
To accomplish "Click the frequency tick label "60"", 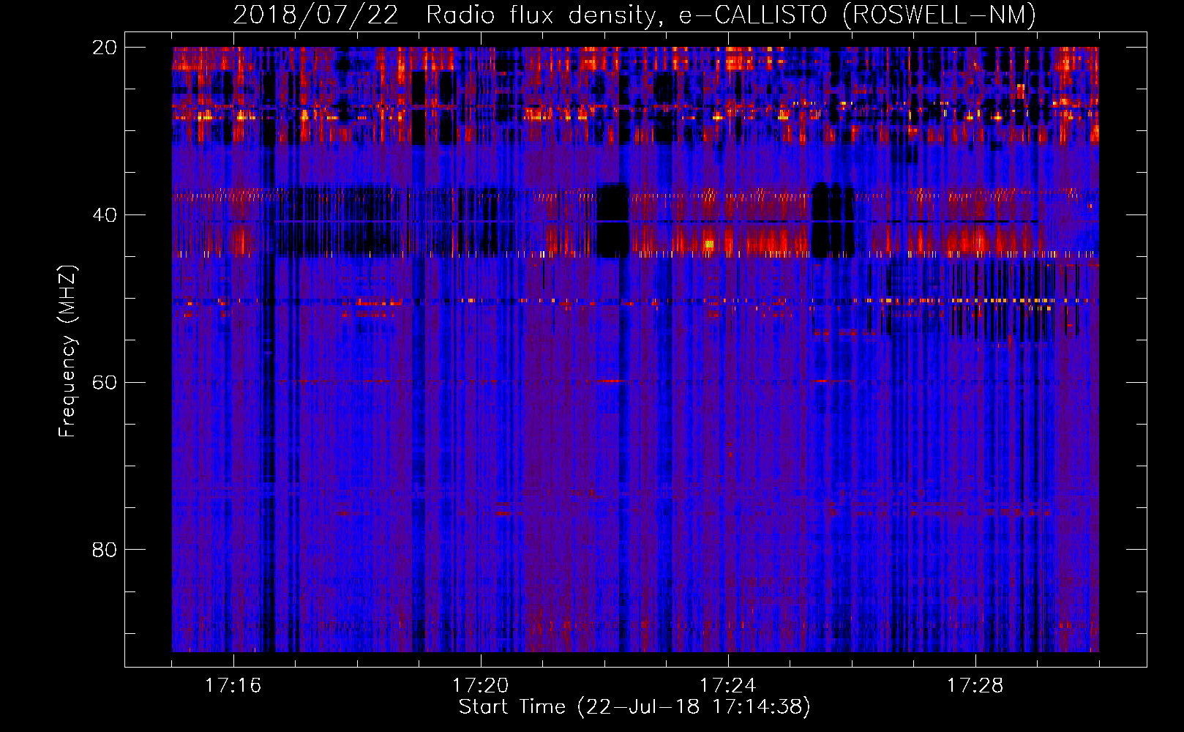I will 104,382.
